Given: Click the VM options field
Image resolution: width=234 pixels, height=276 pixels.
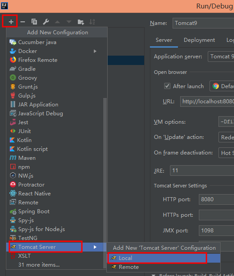Looking at the screenshot, I should [x=226, y=122].
